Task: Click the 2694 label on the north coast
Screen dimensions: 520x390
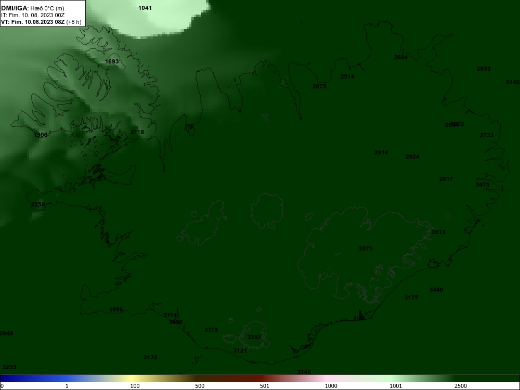Action: point(401,57)
